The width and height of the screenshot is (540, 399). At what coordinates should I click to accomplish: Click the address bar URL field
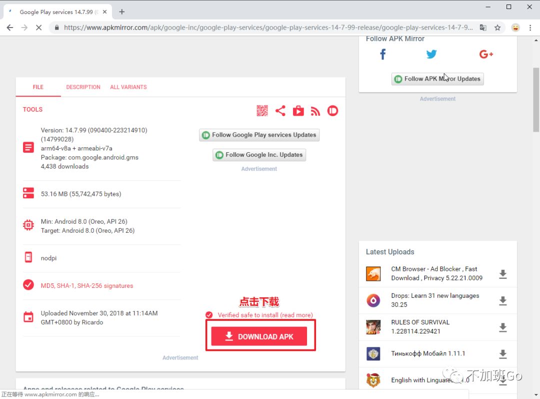point(268,28)
